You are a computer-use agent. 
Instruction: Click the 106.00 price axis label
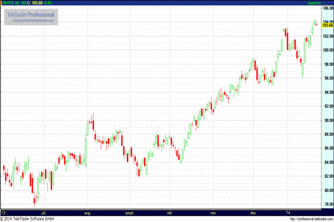(328, 8)
